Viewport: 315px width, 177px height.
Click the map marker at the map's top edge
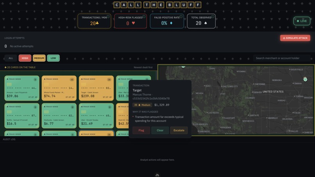click(x=183, y=66)
